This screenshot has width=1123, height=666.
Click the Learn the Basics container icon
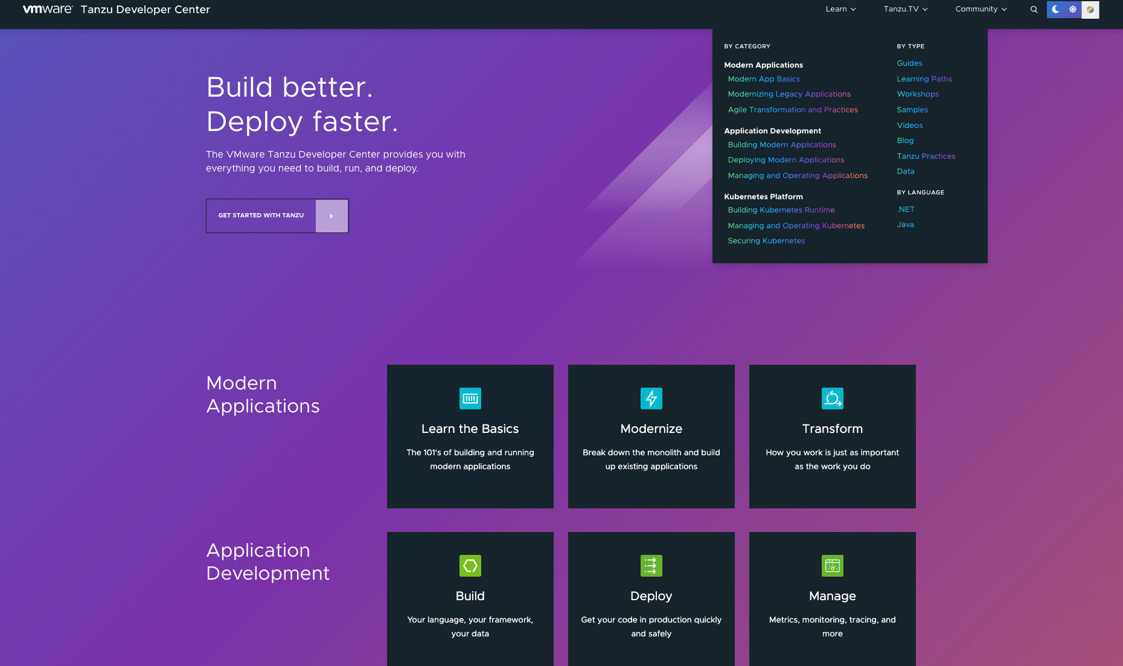470,399
